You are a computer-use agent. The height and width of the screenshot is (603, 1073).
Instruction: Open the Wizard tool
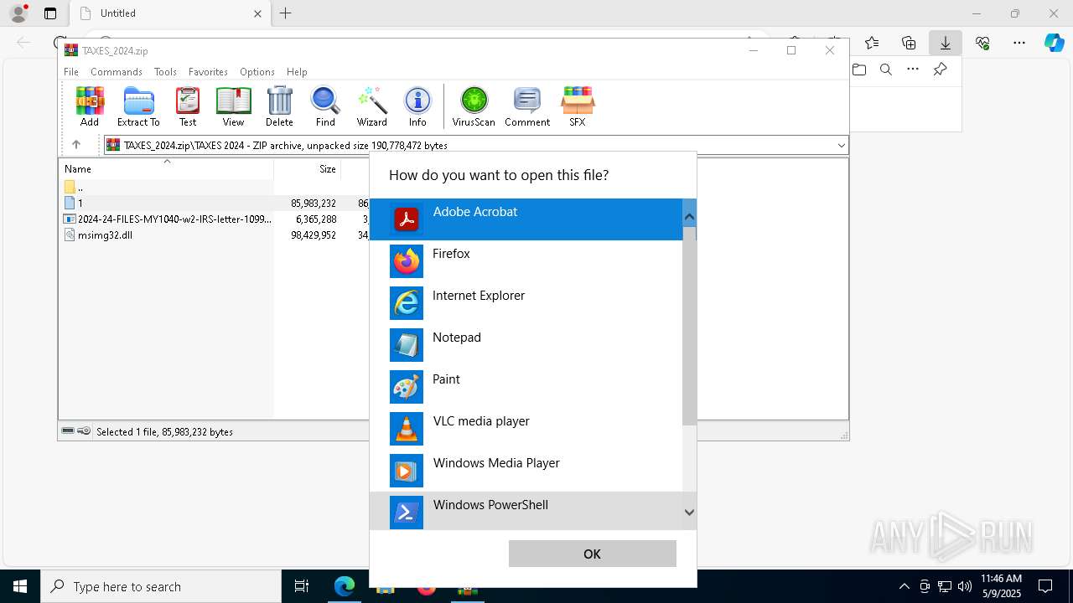coord(371,106)
